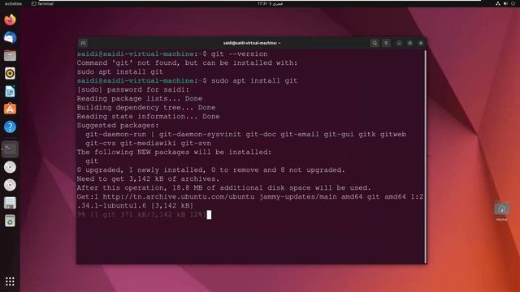Close the terminal window
This screenshot has height=292, width=520.
tap(421, 43)
